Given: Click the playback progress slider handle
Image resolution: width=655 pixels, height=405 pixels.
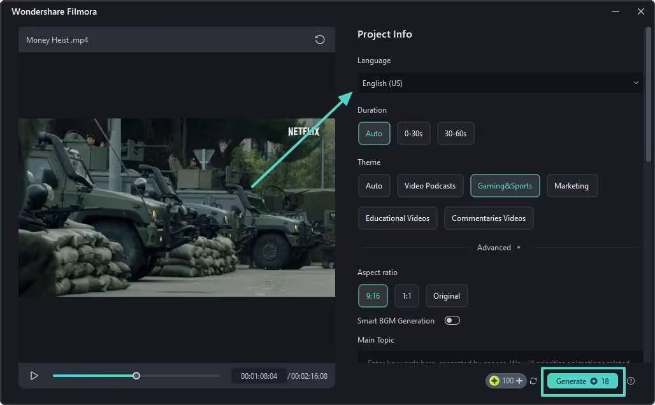Looking at the screenshot, I should 136,376.
